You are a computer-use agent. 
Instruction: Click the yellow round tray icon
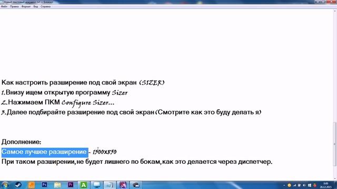(289, 185)
